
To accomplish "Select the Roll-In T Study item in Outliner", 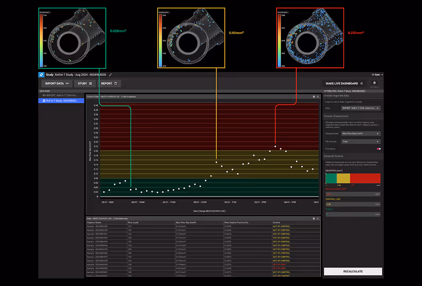I will click(60, 100).
